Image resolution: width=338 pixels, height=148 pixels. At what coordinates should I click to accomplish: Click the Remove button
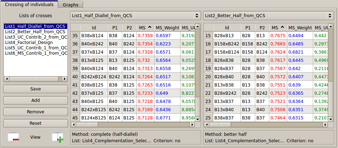(x=36, y=112)
